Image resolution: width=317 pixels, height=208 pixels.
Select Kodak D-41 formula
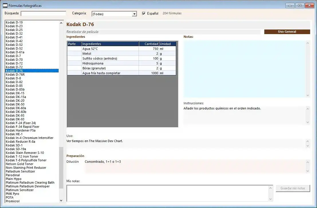(32, 37)
